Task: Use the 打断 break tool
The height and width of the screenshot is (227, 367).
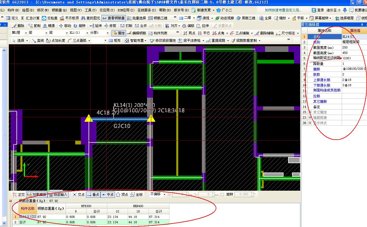Action: [126, 26]
